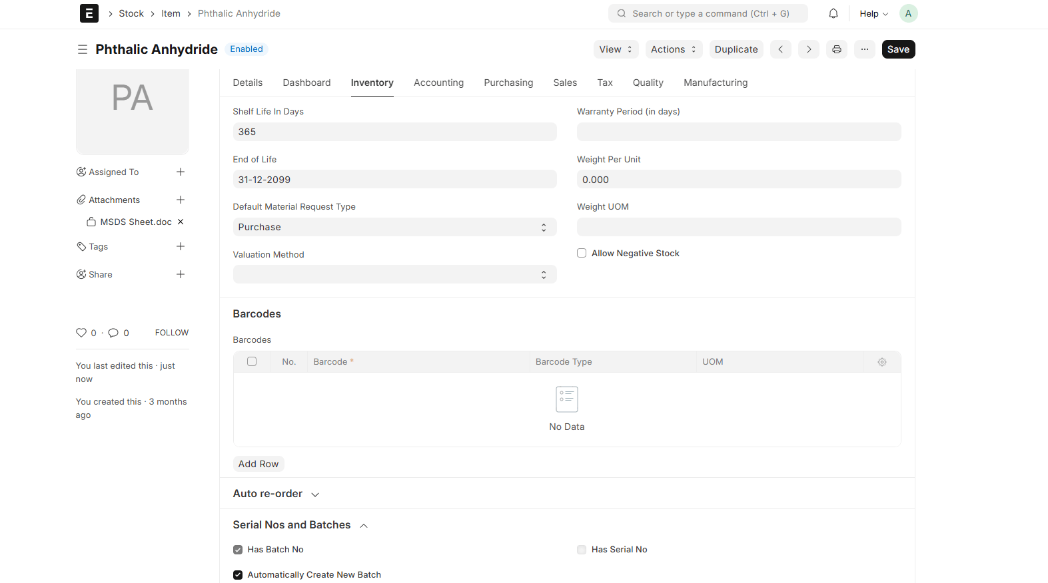Open Barcodes table settings gear
The height and width of the screenshot is (583, 1048).
point(882,362)
